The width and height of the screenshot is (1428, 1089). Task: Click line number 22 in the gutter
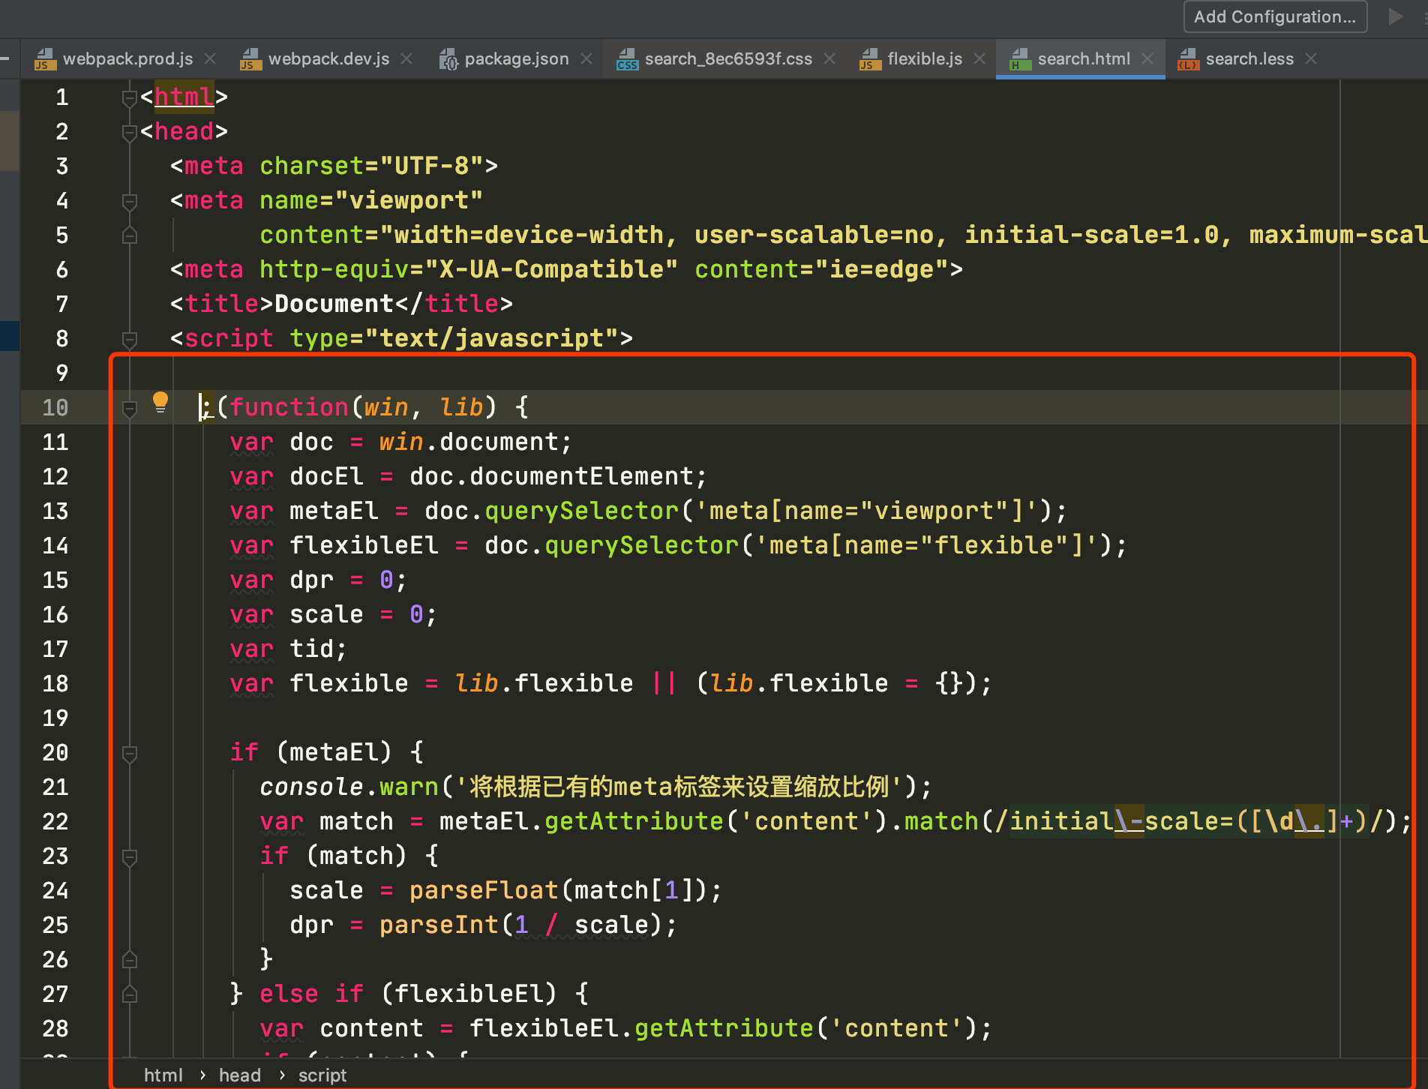55,821
